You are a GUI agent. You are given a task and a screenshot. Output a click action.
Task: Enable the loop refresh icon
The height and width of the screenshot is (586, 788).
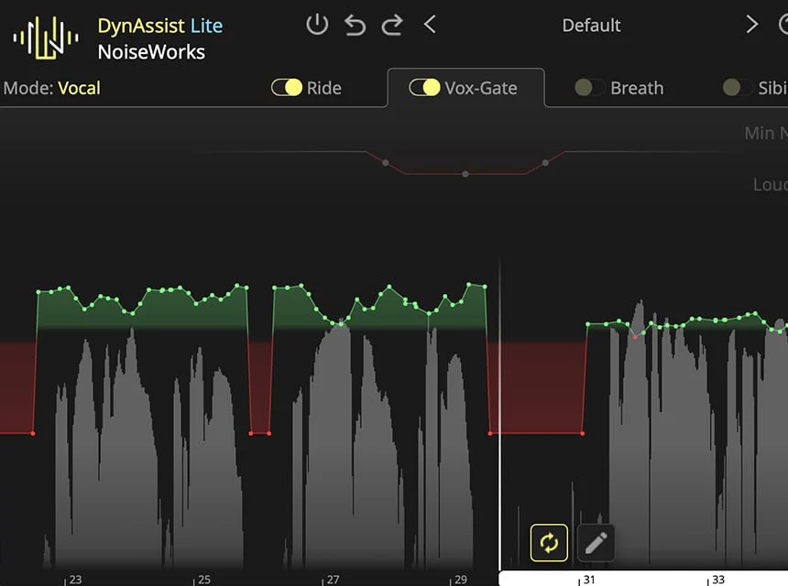[x=549, y=543]
